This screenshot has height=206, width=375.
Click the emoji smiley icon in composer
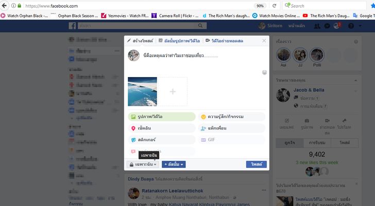(265, 72)
